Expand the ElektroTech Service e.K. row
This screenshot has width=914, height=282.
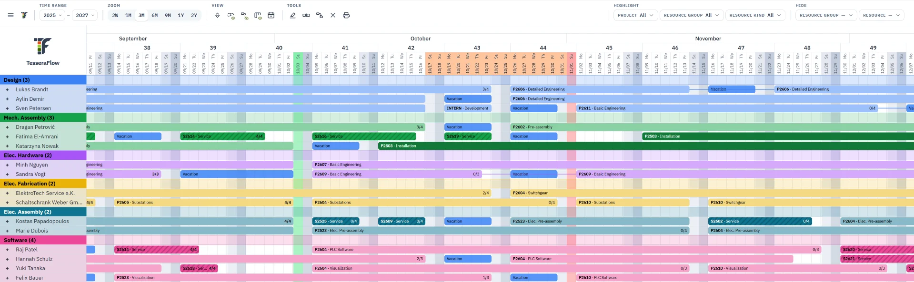(7, 193)
